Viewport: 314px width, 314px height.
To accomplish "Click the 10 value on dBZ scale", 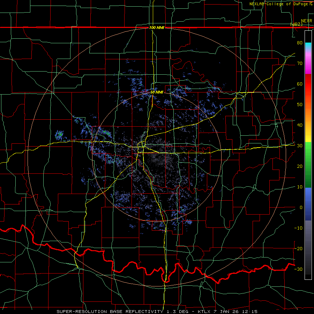I will pos(300,187).
